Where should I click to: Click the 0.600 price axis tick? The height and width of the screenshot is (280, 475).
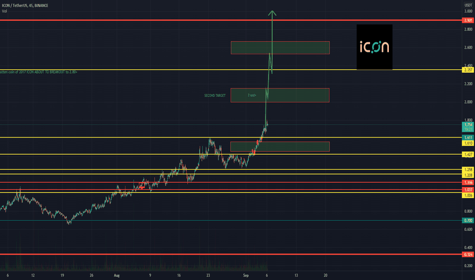468,230
